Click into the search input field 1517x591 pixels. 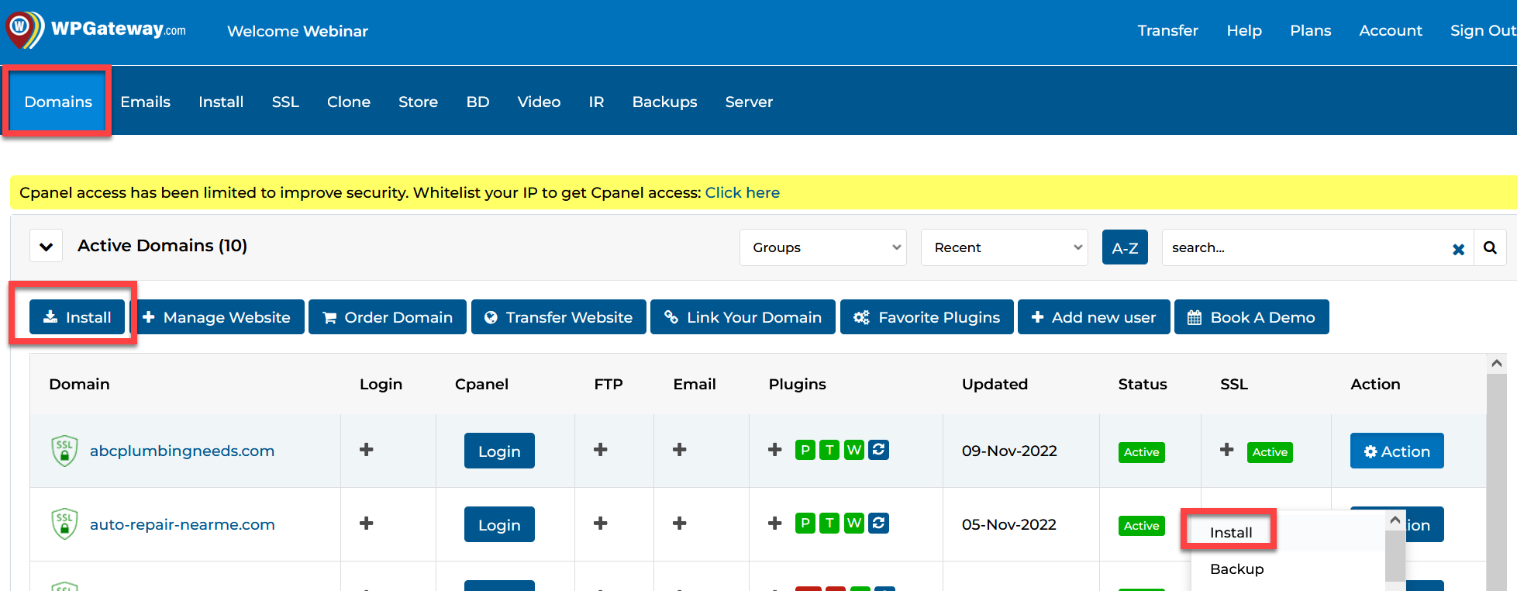click(1302, 247)
